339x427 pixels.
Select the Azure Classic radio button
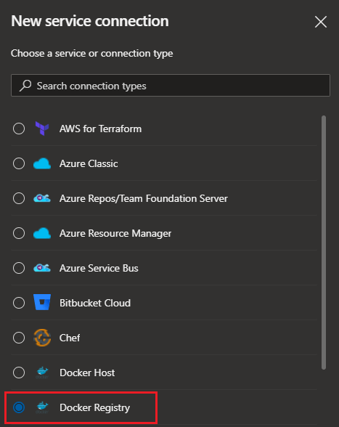tap(19, 163)
